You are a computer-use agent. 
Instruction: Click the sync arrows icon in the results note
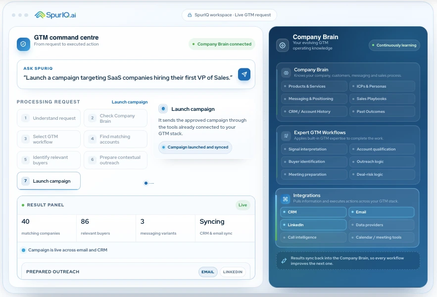[x=284, y=261]
